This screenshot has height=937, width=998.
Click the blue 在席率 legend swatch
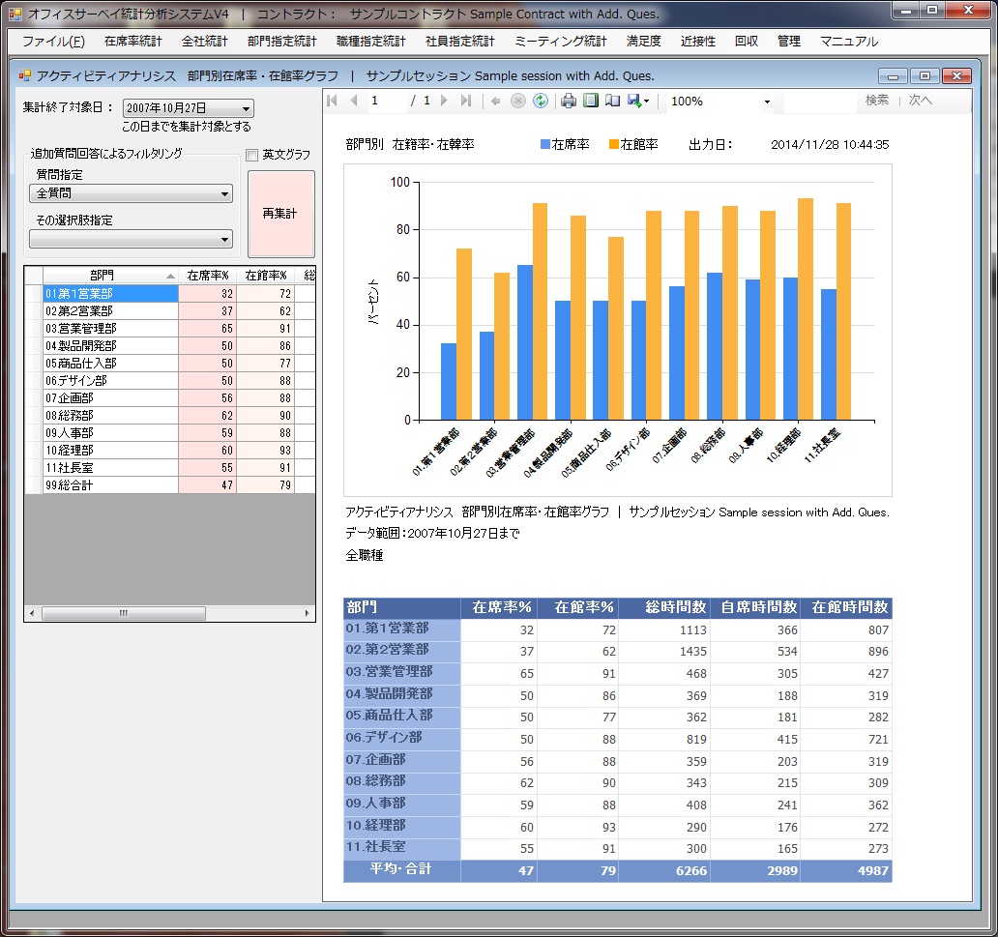tap(544, 144)
